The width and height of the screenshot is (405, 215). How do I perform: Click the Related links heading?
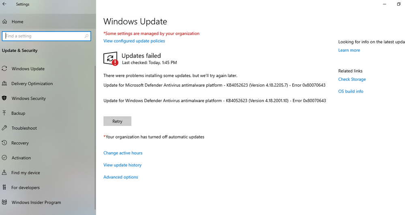click(350, 71)
